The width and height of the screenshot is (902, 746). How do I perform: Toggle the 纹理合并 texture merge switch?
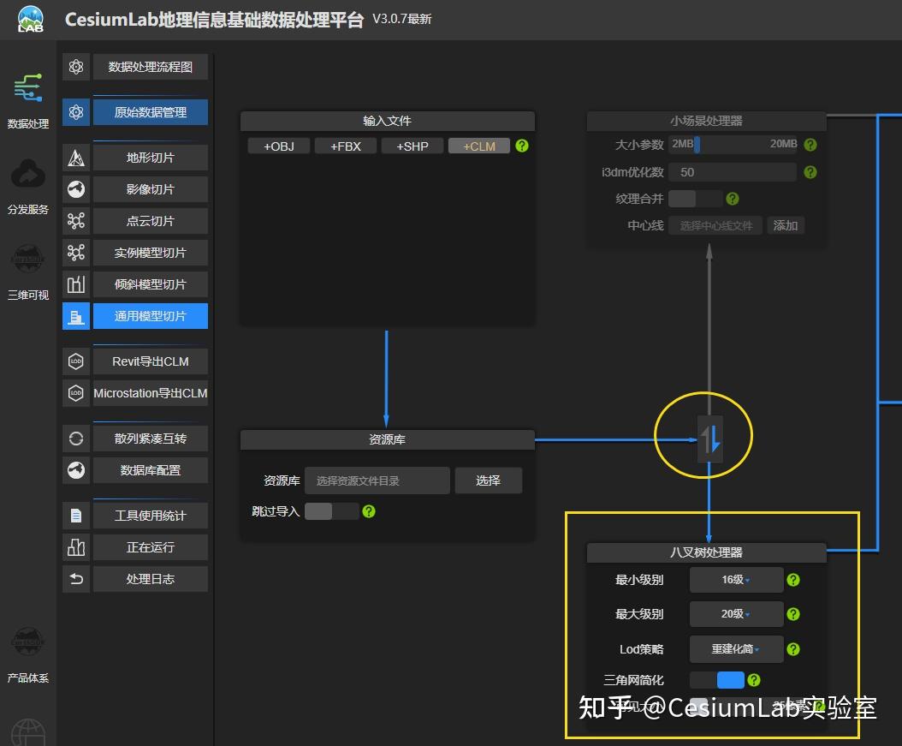click(698, 198)
